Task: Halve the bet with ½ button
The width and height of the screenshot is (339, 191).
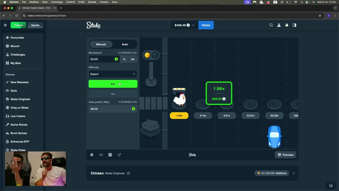Action: pos(124,59)
